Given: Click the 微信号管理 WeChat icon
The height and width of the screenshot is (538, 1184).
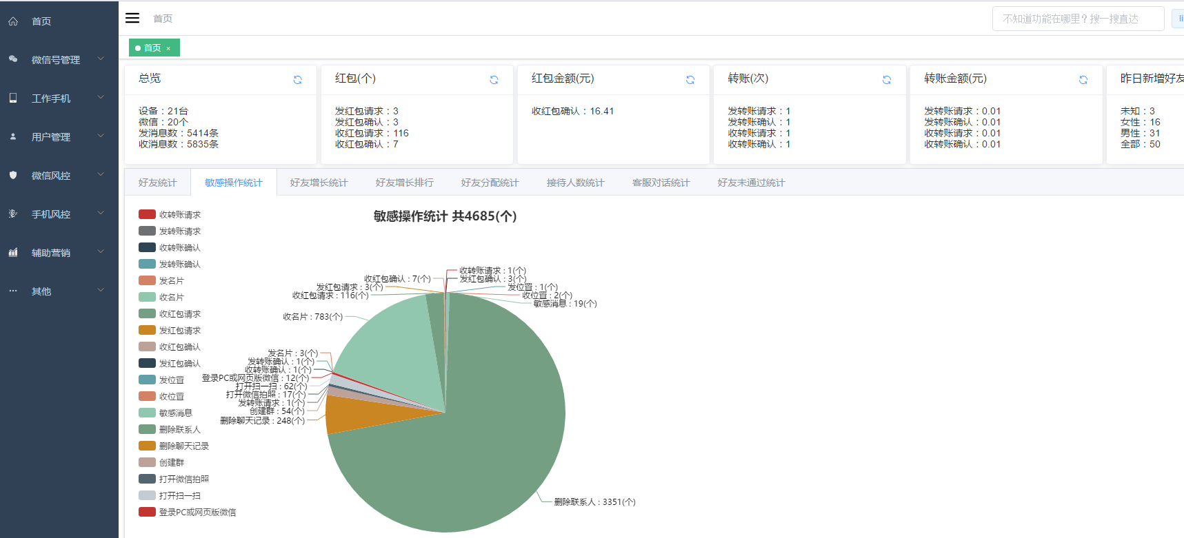Looking at the screenshot, I should click(x=13, y=59).
